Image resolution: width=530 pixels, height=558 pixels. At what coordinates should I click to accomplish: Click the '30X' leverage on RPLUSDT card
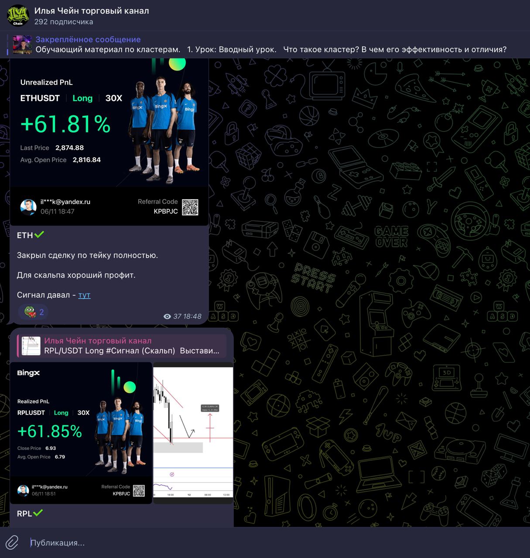83,413
